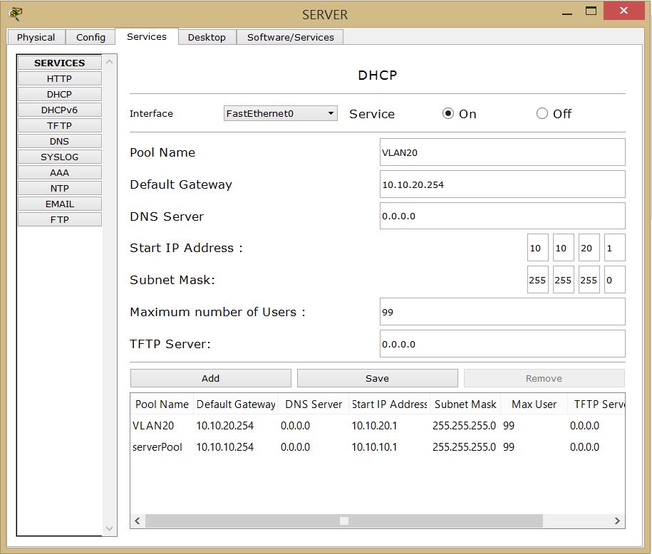652x554 pixels.
Task: Click Start IP first octet field
Action: click(538, 248)
